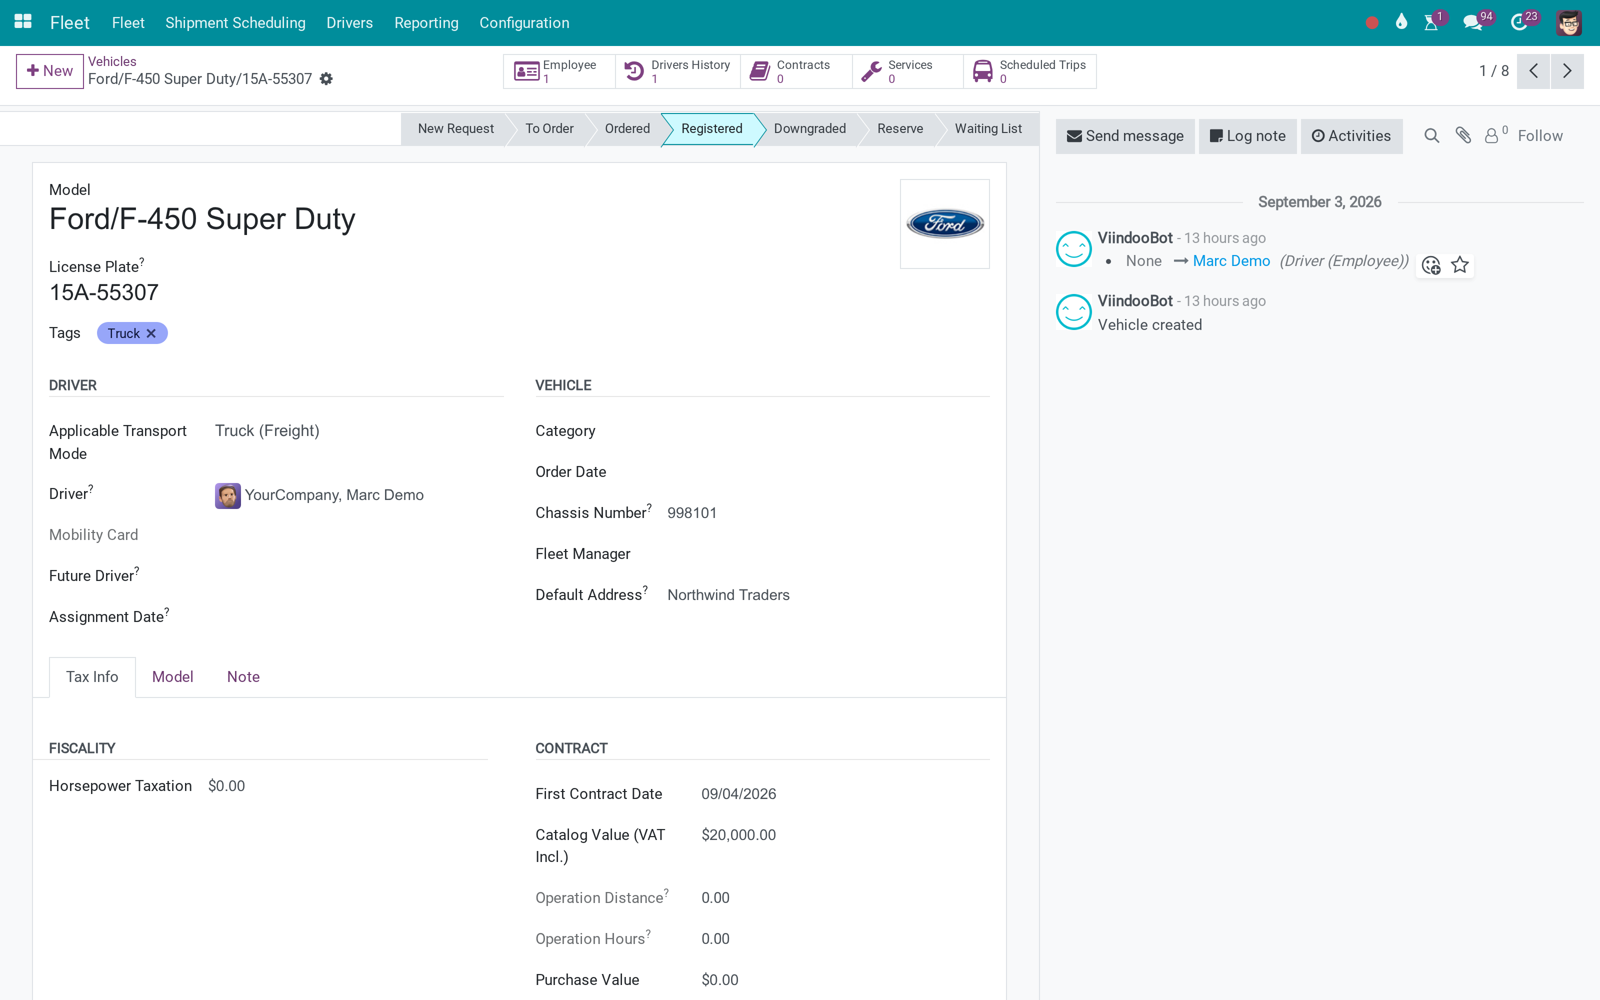Open the Category dropdown field

tap(828, 431)
